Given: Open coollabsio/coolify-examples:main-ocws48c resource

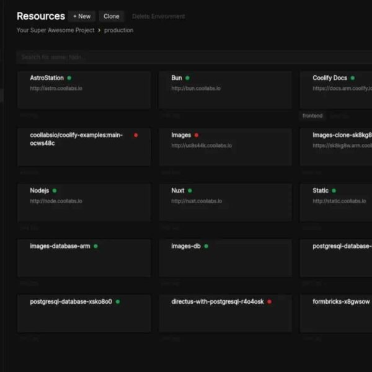Looking at the screenshot, I should (x=76, y=139).
